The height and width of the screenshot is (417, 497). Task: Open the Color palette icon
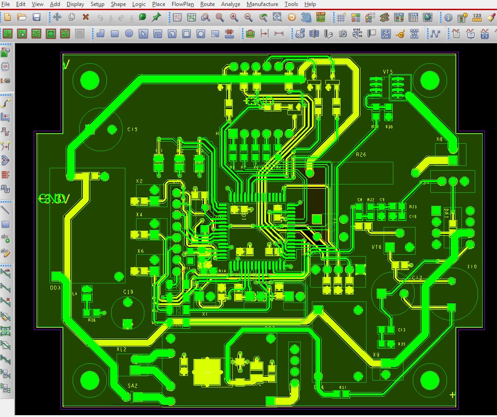pyautogui.click(x=356, y=17)
